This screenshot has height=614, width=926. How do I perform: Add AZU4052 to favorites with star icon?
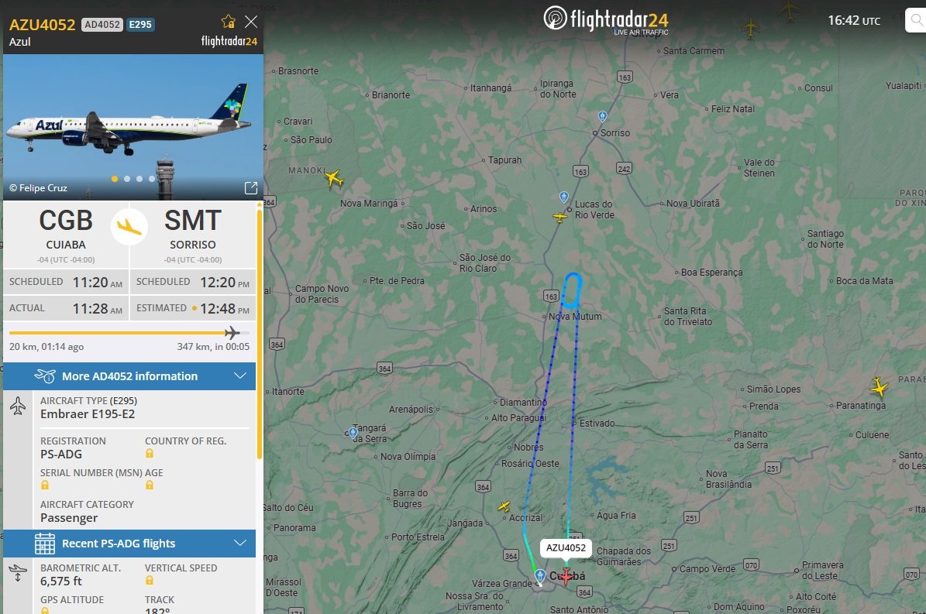(228, 22)
